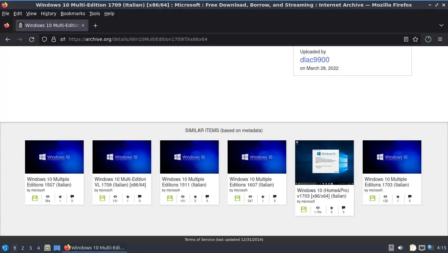
Task: Click the 1703 (Italian) item thumbnail image
Action: point(392,157)
